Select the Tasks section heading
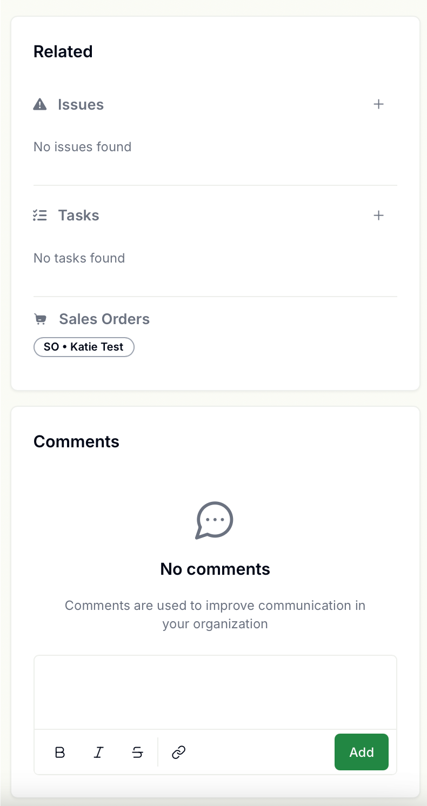 tap(79, 216)
